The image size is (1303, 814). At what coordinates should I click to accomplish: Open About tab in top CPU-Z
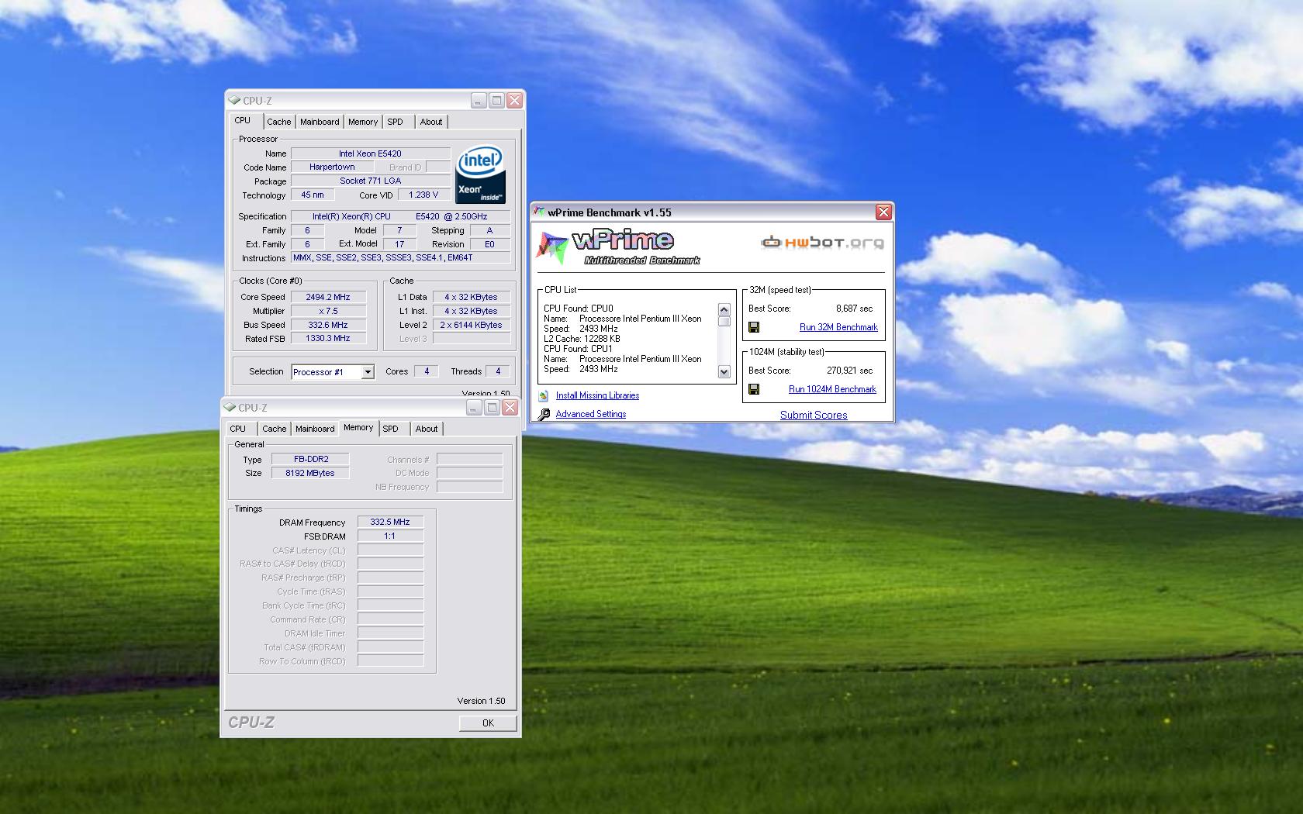click(431, 122)
